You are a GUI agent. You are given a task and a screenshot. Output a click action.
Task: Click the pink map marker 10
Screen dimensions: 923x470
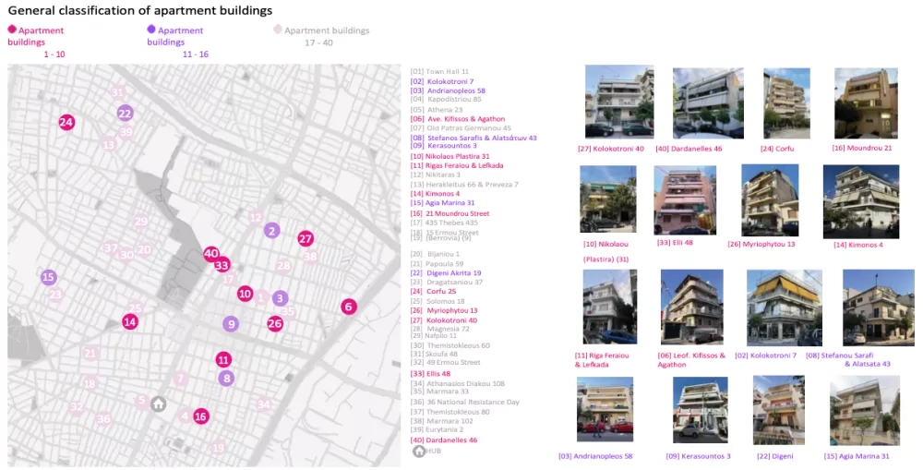click(x=245, y=294)
